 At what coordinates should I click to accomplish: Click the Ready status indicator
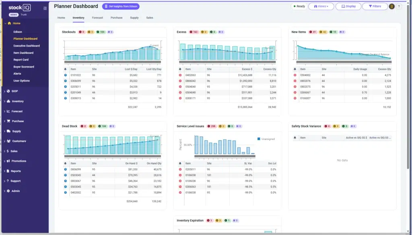[x=299, y=6]
